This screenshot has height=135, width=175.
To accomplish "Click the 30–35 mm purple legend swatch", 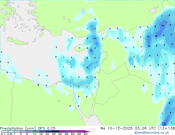I will 62,131.
